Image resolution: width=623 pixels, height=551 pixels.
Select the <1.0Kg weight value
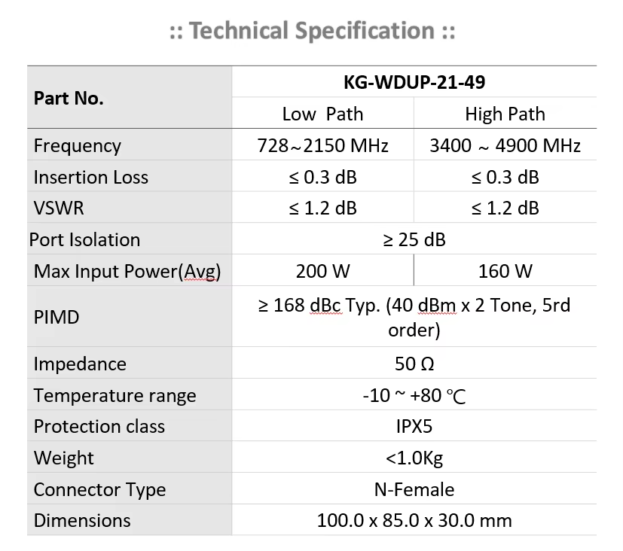click(x=414, y=458)
